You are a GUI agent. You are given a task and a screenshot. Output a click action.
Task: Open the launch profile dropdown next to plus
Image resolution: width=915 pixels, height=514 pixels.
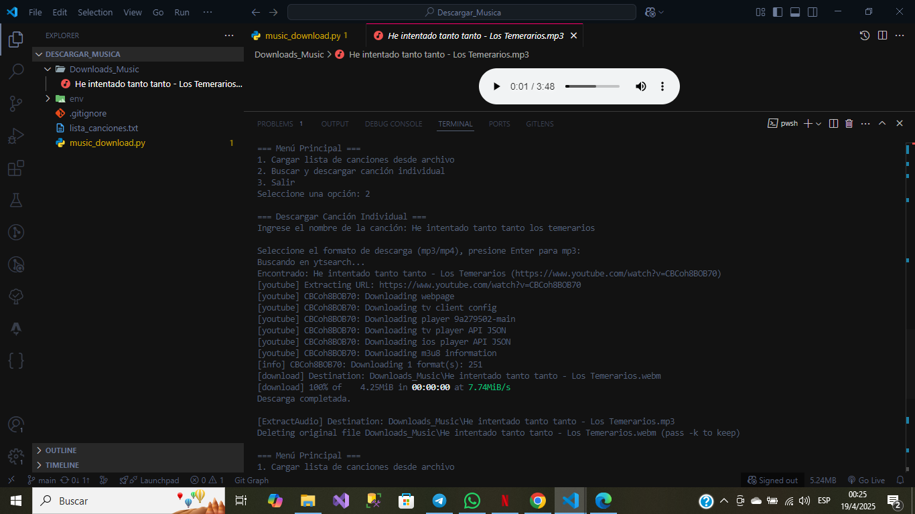click(x=819, y=124)
